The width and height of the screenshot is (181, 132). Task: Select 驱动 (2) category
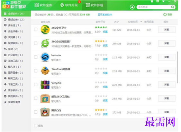[11, 49]
